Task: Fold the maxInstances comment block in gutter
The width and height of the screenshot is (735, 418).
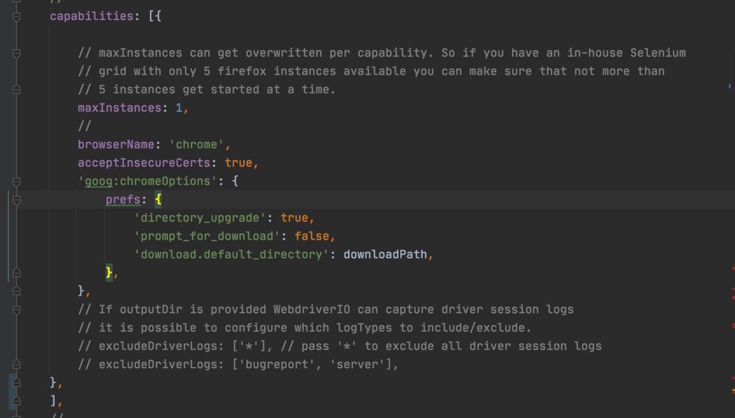Action: point(16,53)
